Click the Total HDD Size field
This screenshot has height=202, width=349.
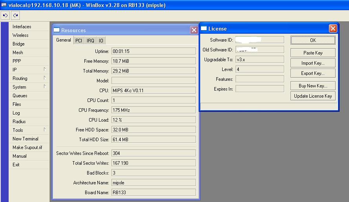click(153, 139)
